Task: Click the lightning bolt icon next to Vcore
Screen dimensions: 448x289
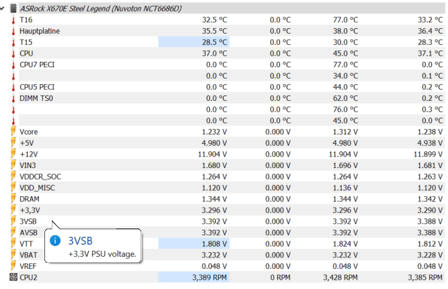Action: coord(13,132)
